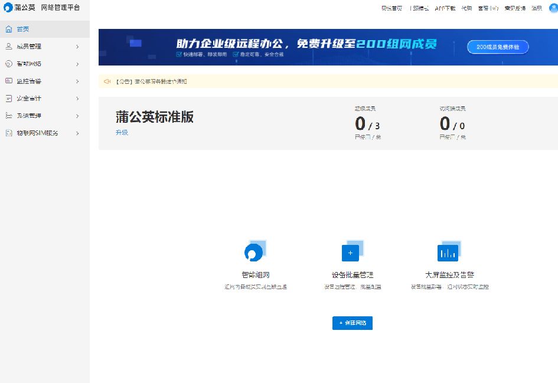Open 意见反馈 in the top bar
This screenshot has width=558, height=383.
(x=514, y=8)
